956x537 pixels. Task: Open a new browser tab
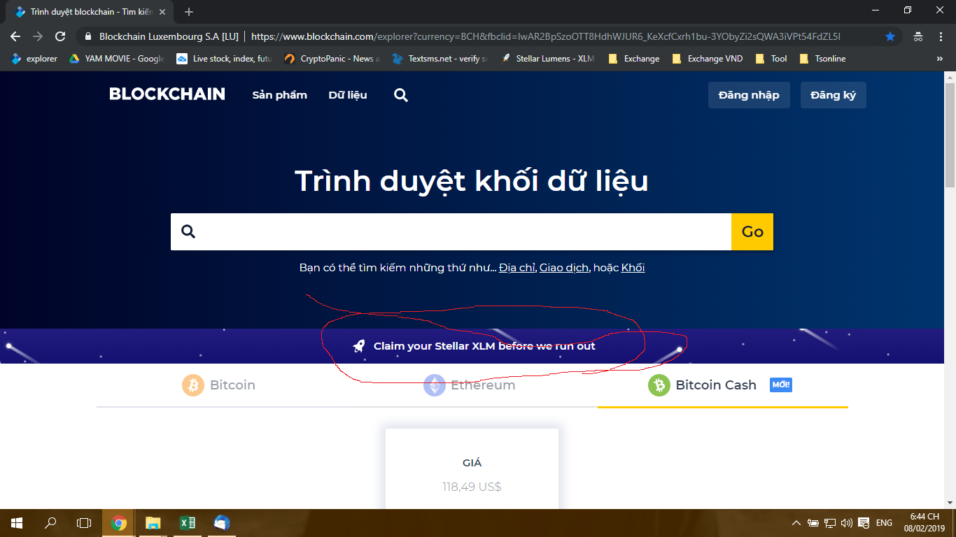click(188, 12)
